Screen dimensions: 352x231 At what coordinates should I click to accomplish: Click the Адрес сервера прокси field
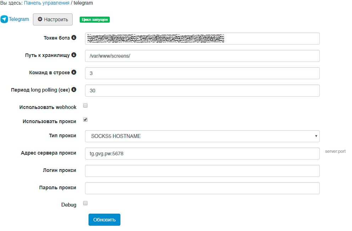pos(202,154)
